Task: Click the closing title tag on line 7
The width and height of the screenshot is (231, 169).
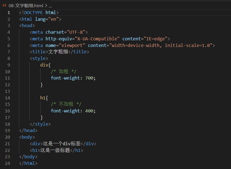Action: point(79,52)
